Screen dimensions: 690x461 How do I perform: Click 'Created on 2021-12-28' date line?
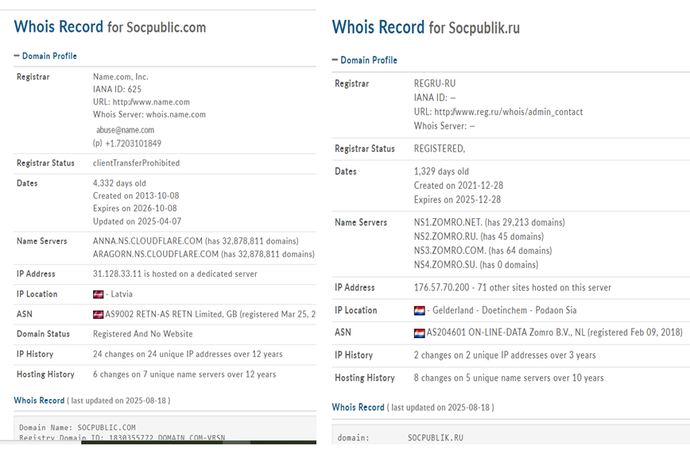pyautogui.click(x=459, y=186)
